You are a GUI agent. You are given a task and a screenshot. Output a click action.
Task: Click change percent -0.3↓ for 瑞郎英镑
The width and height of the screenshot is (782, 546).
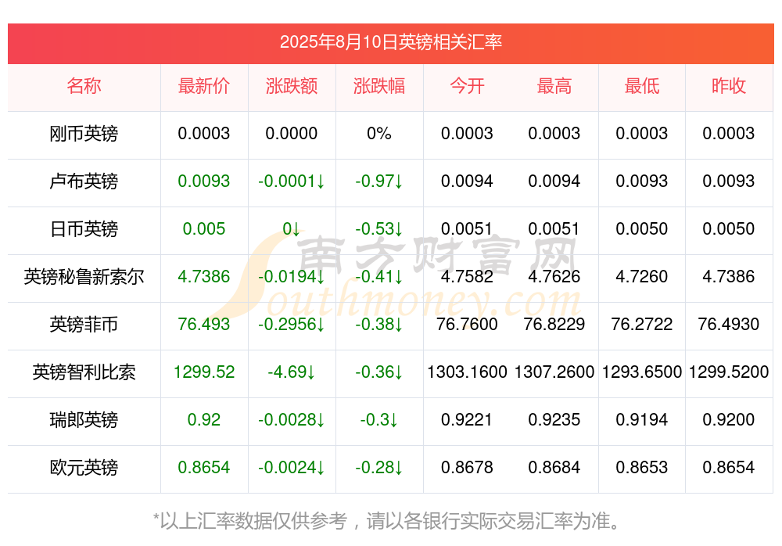click(x=379, y=420)
